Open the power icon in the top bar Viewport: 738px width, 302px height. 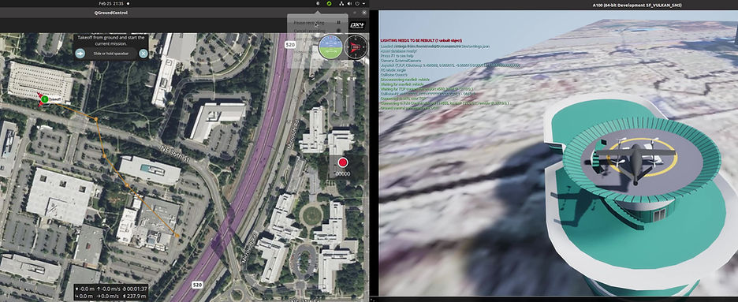[358, 4]
